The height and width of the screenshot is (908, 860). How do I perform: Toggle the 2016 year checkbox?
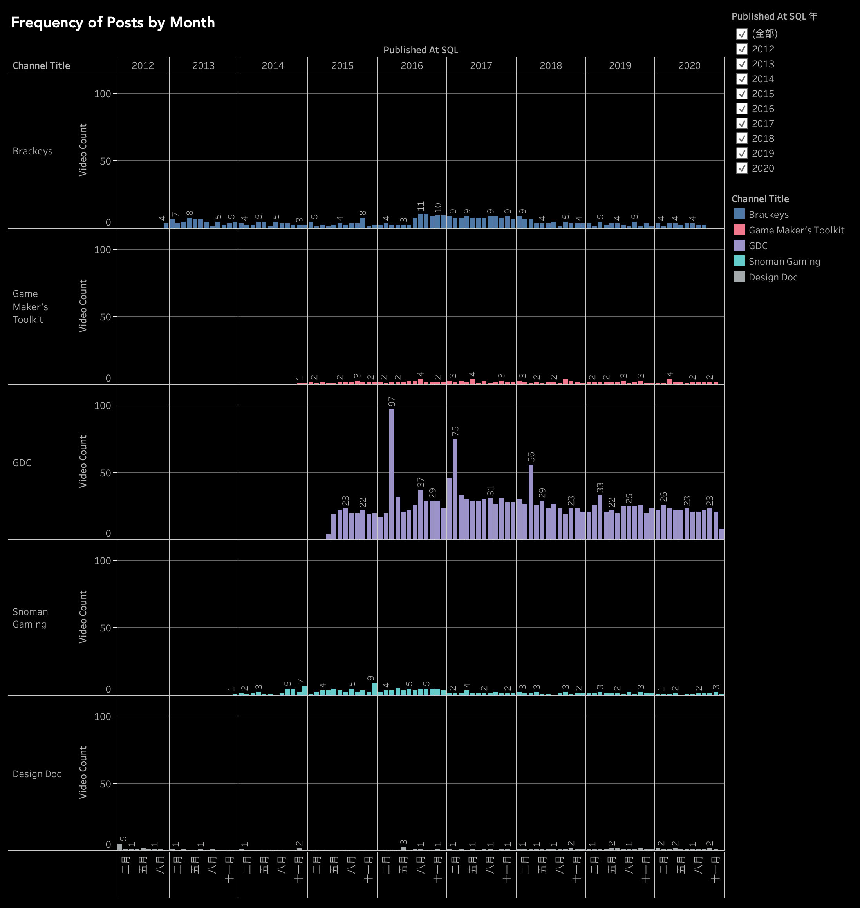coord(742,109)
